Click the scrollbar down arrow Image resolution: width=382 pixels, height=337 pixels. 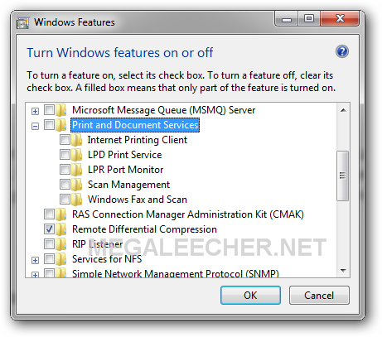[x=343, y=271]
